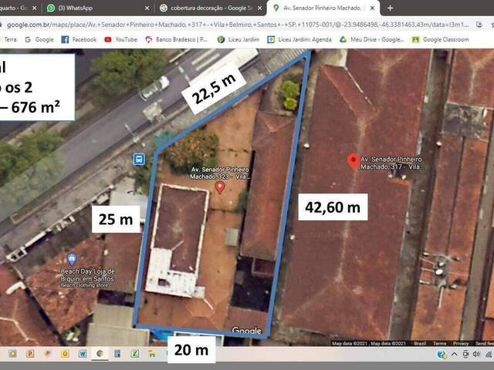
Task: Click the browser address bar URL
Action: click(232, 25)
